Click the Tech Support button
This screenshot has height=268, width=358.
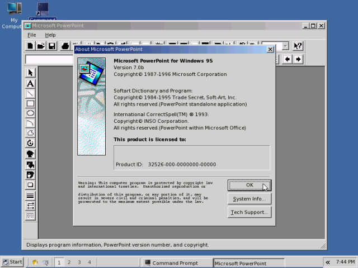tap(249, 212)
